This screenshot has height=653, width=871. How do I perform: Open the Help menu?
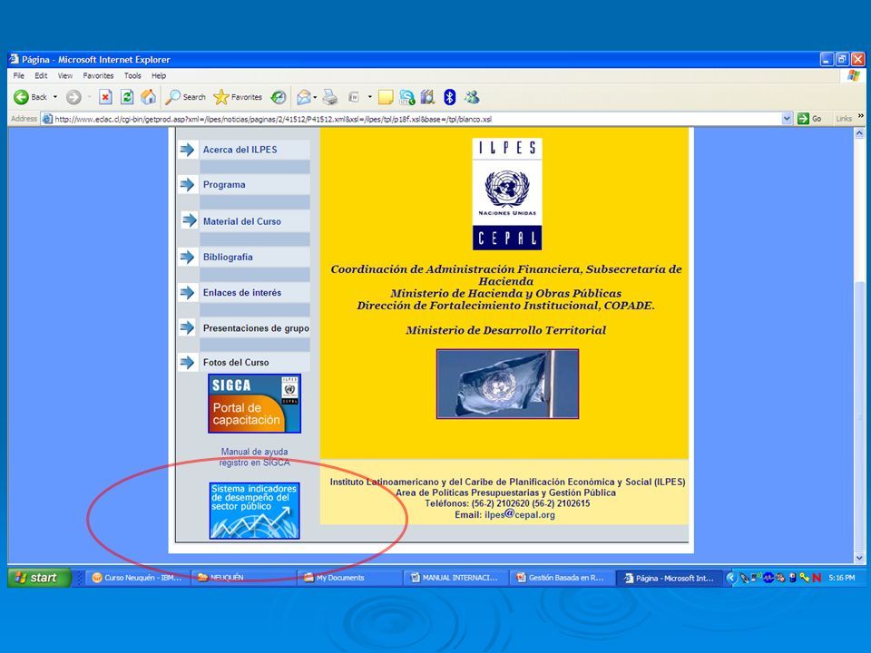click(x=159, y=75)
